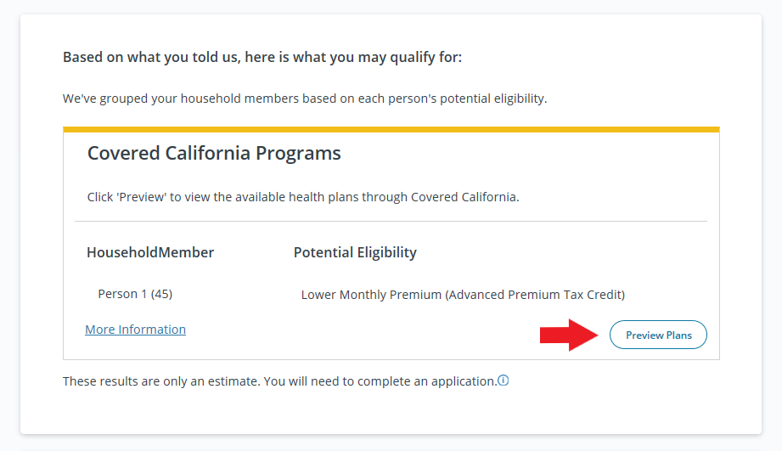The image size is (782, 451).
Task: Click the divider line under instruction text
Action: (391, 221)
